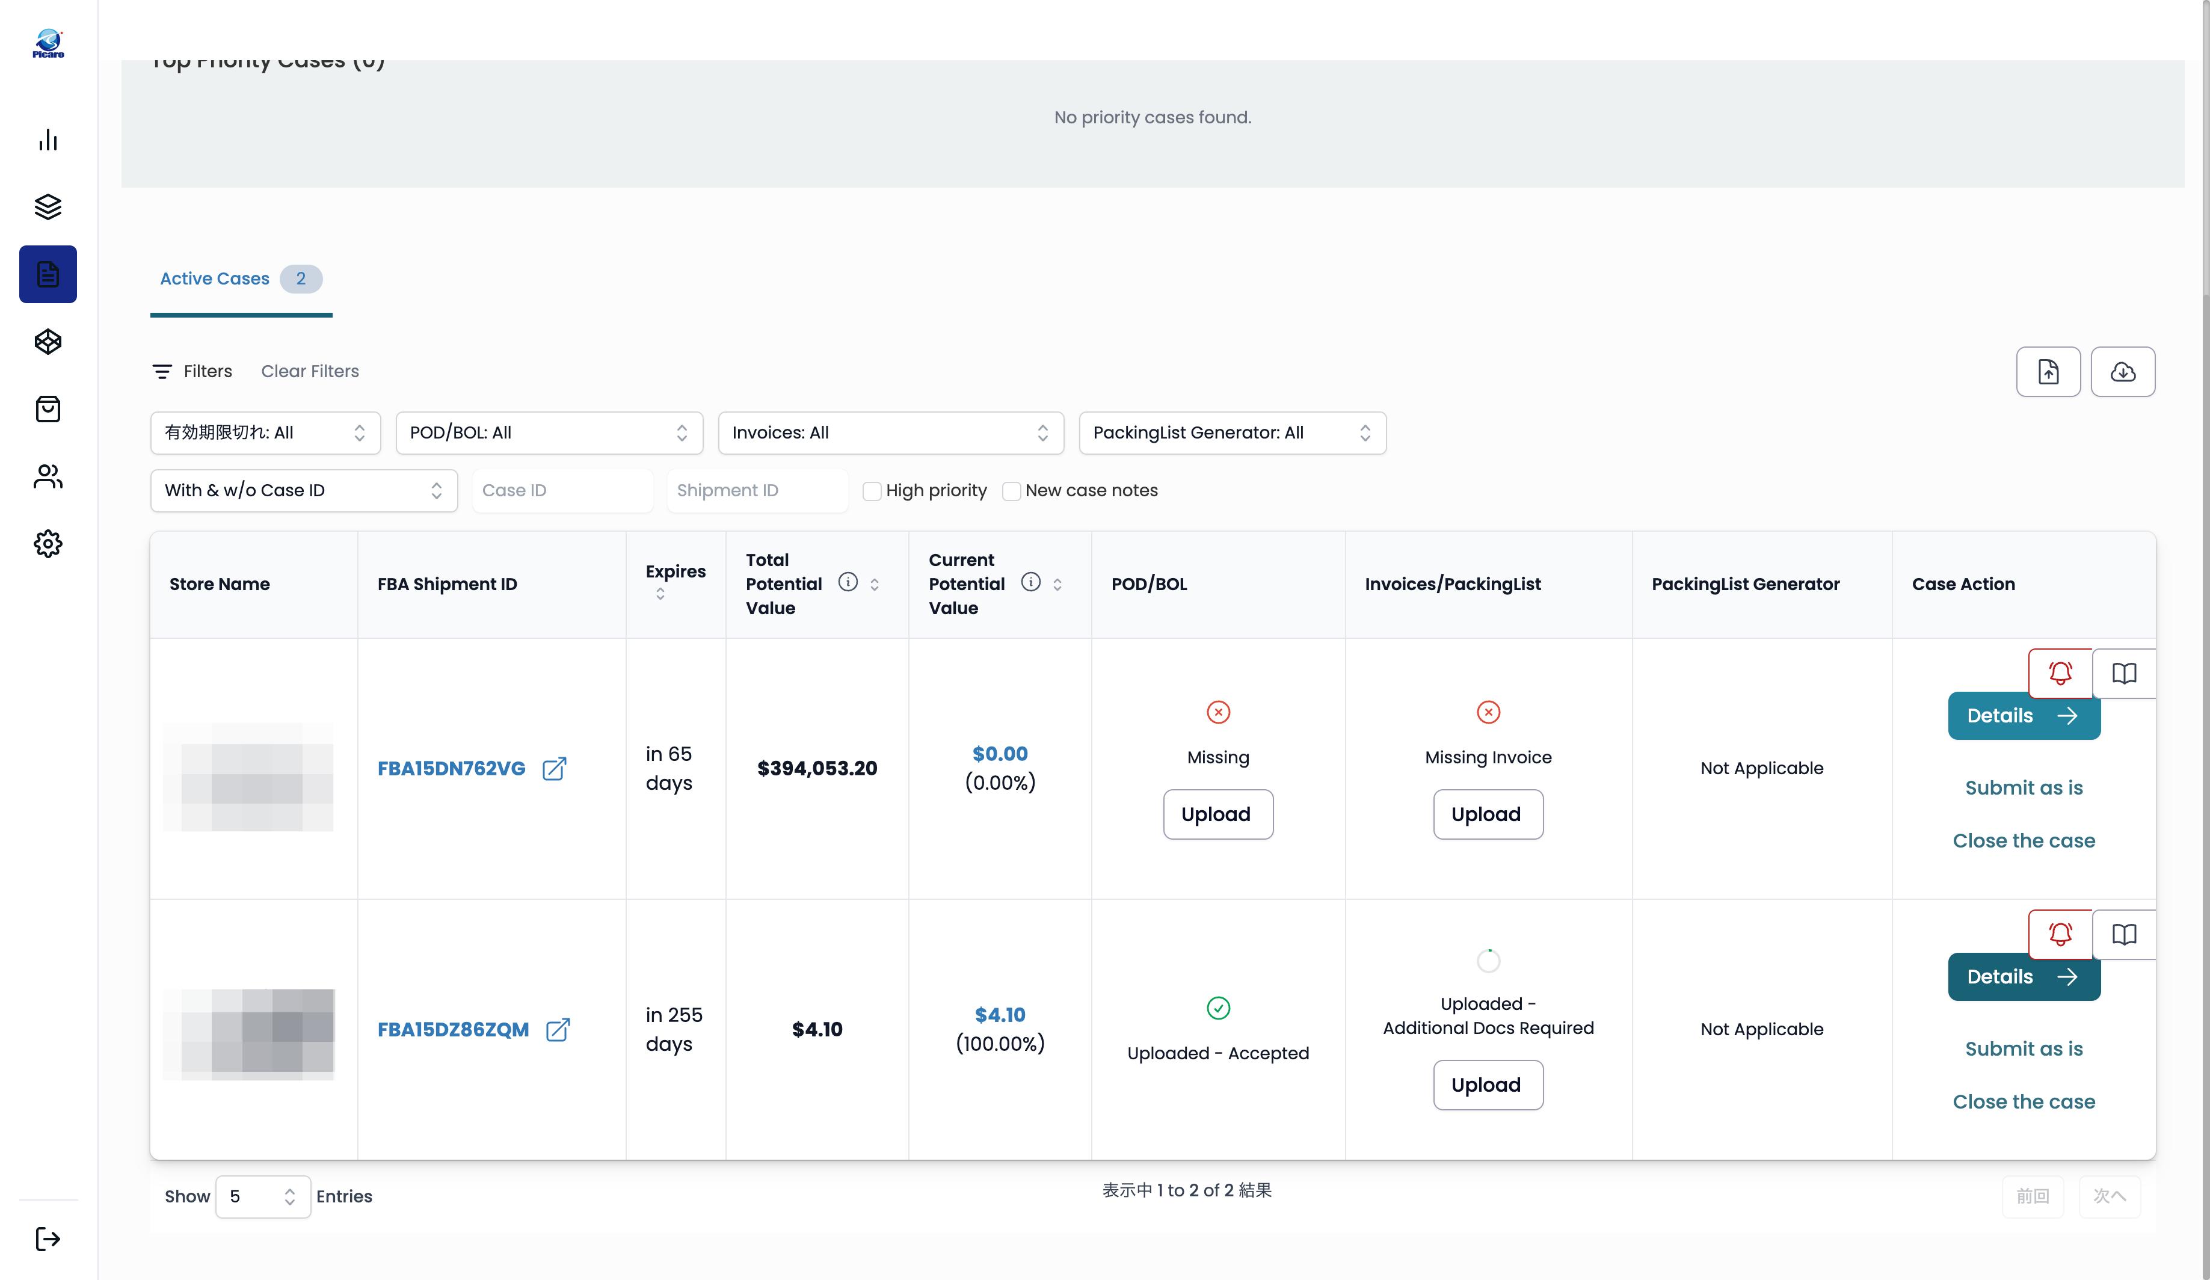Viewport: 2210px width, 1280px height.
Task: Upload invoice for FBA15DZ86ZQM
Action: point(1488,1085)
